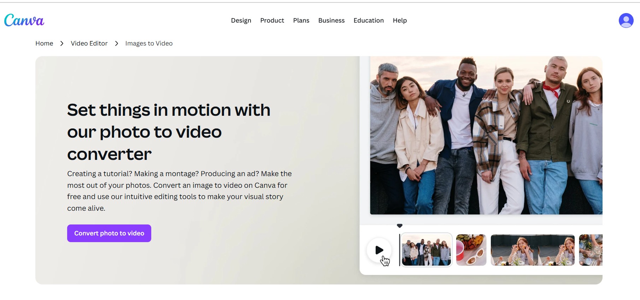Open the Design menu

pos(241,20)
